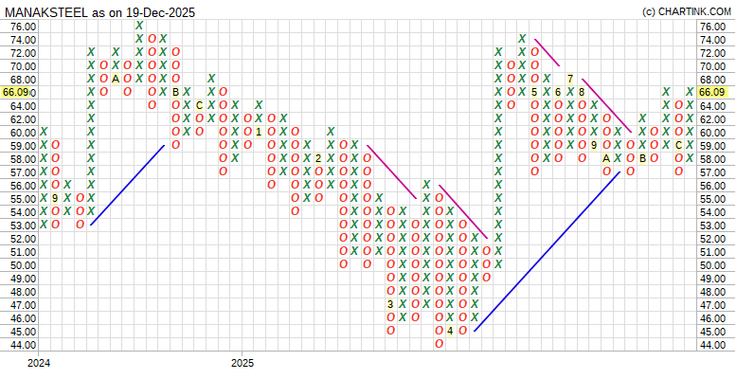Click the 60.00 label on the right axis
The image size is (737, 379).
[x=711, y=133]
